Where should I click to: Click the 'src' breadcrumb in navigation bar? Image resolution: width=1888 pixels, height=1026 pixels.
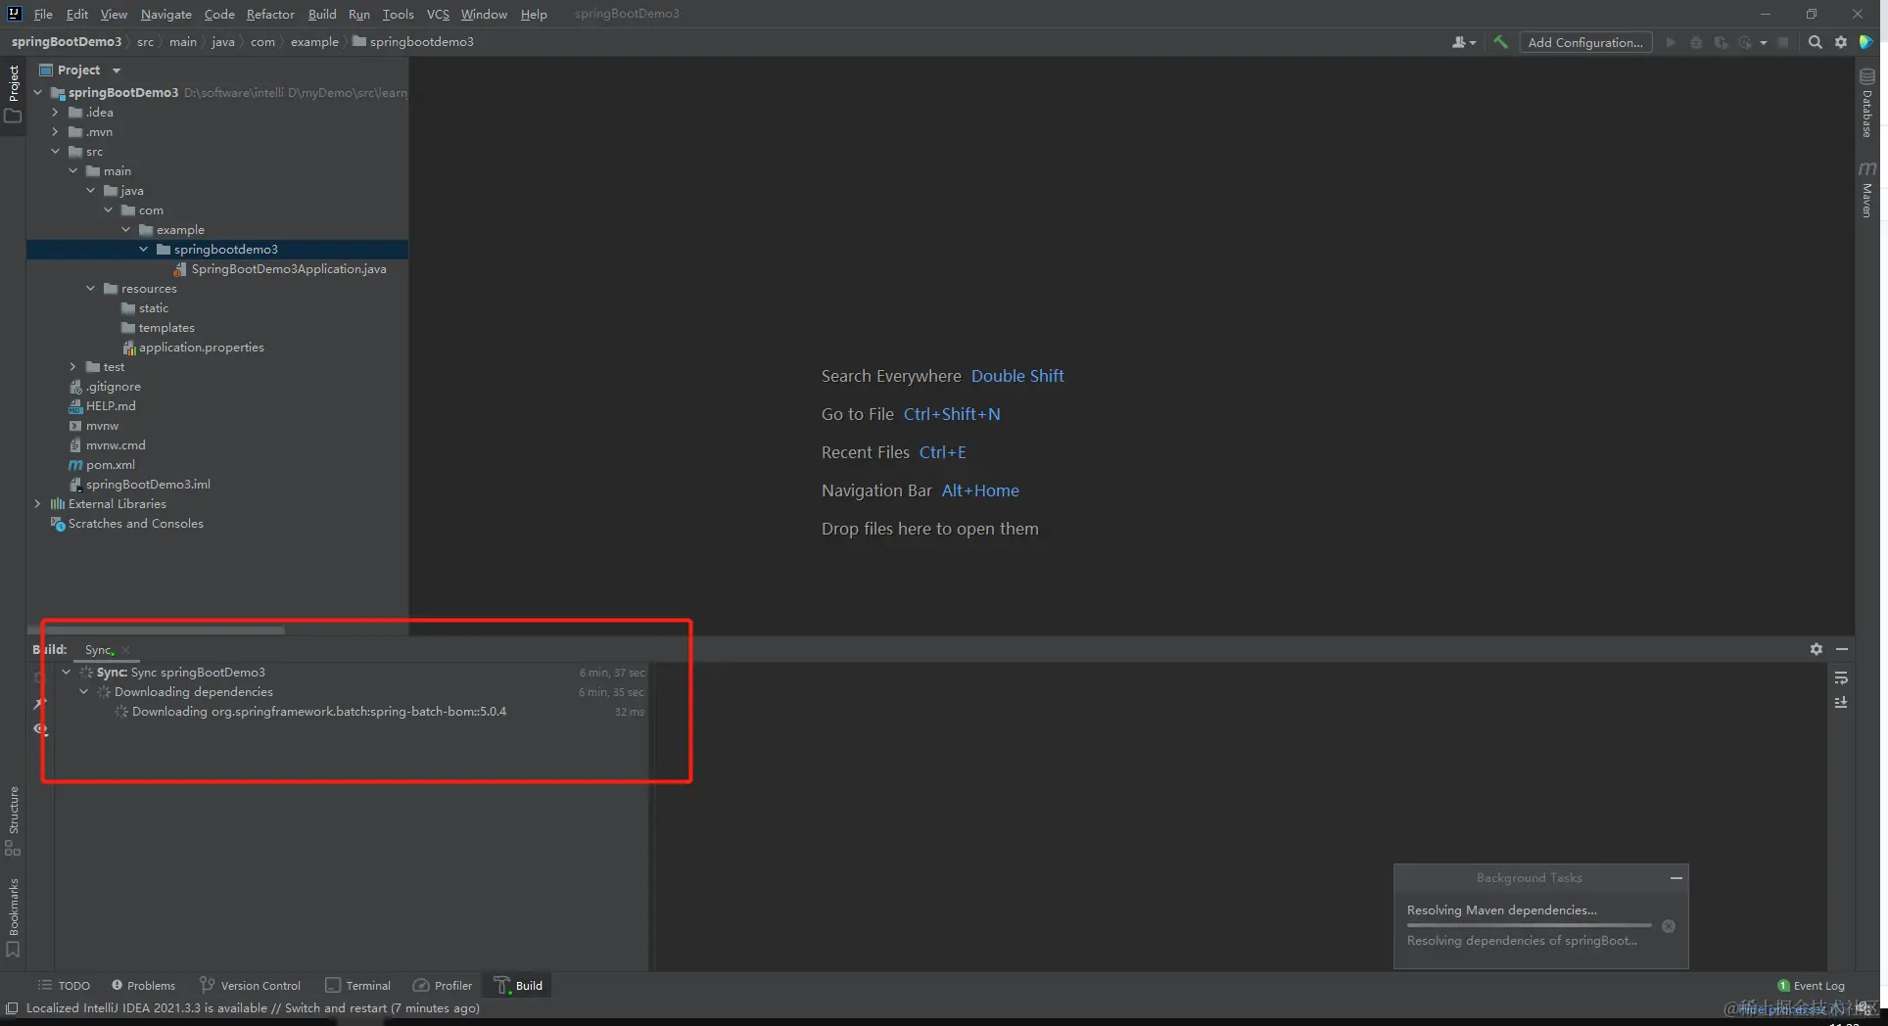click(145, 42)
